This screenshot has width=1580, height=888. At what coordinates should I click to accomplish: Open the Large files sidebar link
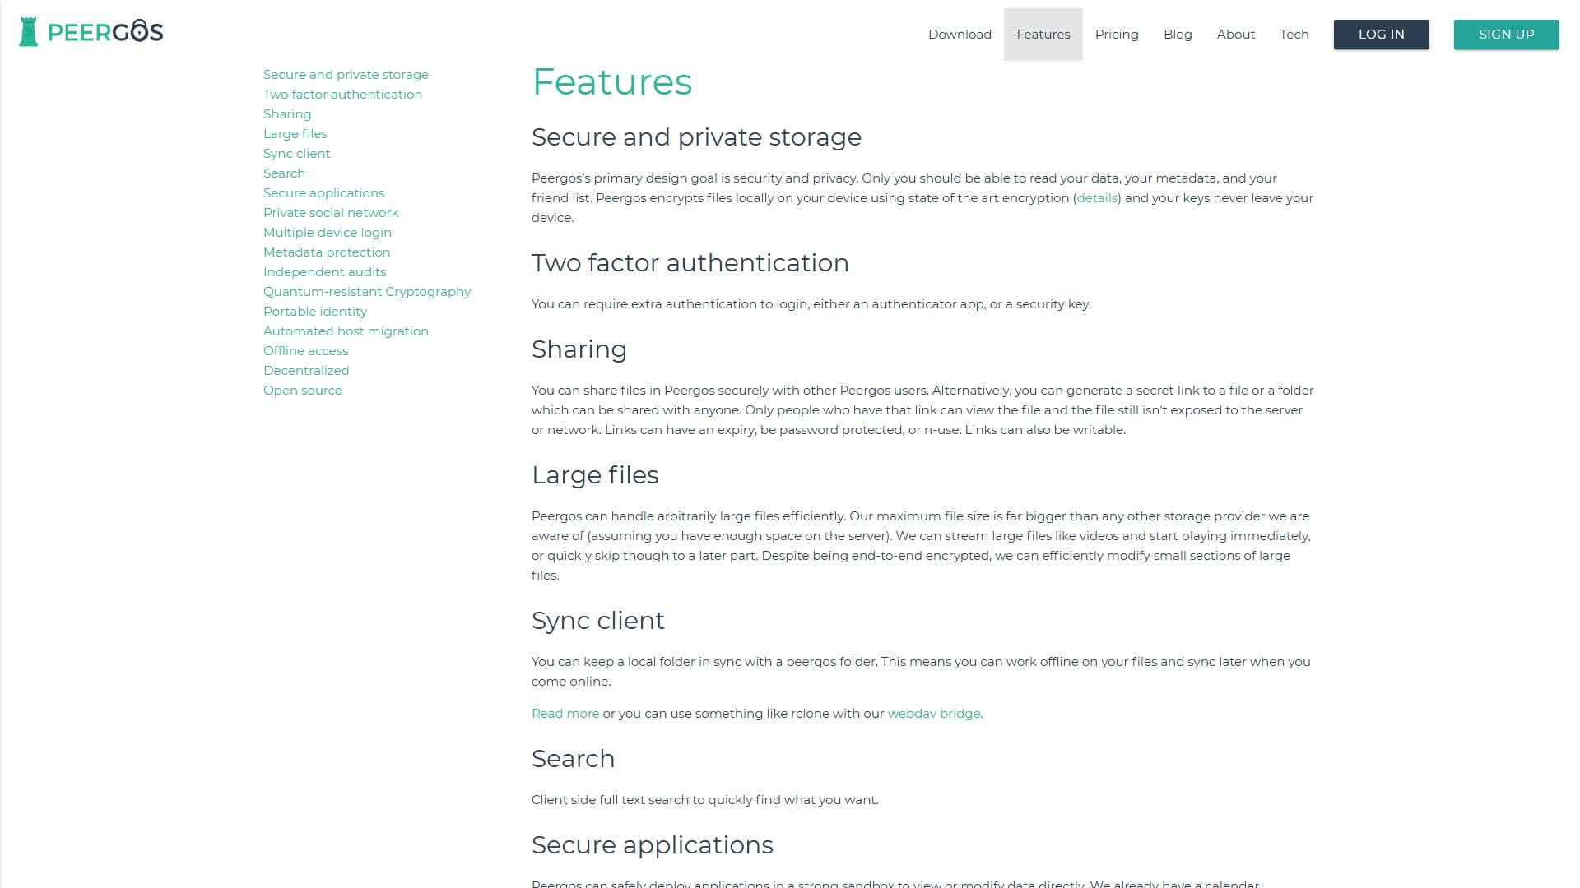[x=295, y=134]
